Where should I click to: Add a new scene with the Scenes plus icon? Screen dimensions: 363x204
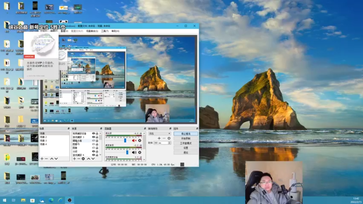click(x=42, y=159)
